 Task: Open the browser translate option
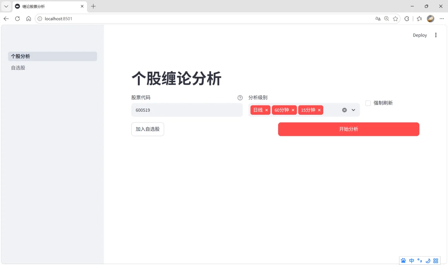coord(378,19)
